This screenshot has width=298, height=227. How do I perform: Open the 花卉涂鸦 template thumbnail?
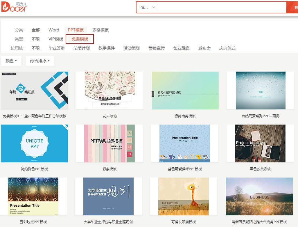coord(109,90)
